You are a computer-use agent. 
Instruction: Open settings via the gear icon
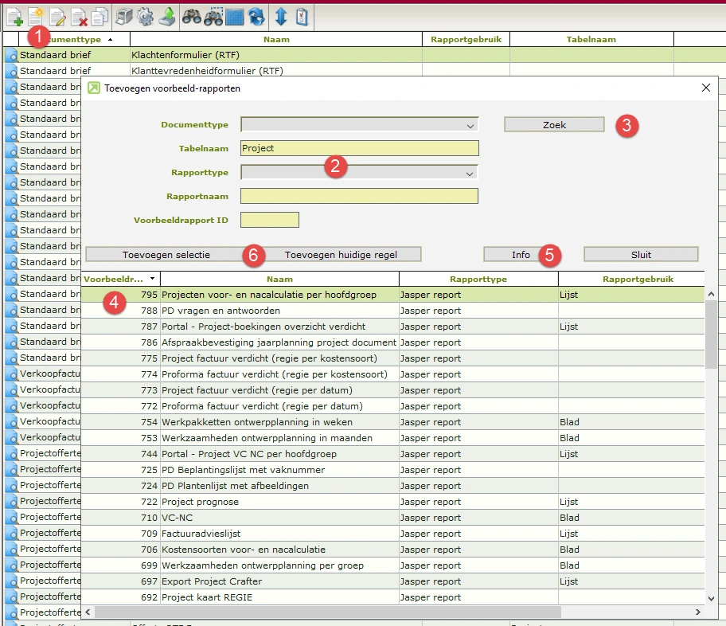(145, 16)
